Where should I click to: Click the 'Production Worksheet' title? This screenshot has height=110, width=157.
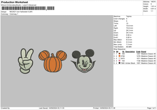pos(14,2)
